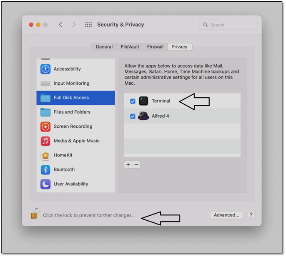The width and height of the screenshot is (286, 257).
Task: Add an app with the plus button
Action: click(128, 165)
